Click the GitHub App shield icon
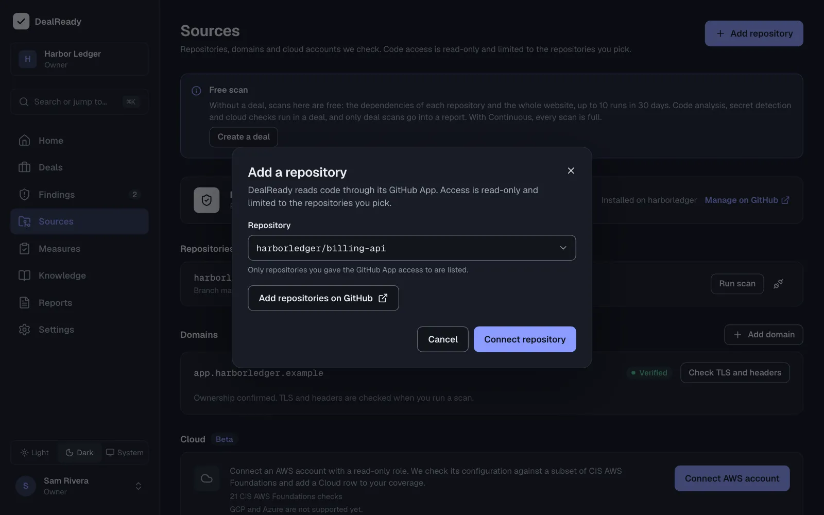The image size is (824, 515). tap(207, 200)
